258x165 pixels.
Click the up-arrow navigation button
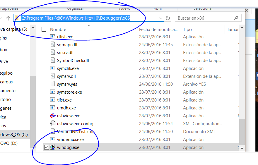coord(8,18)
